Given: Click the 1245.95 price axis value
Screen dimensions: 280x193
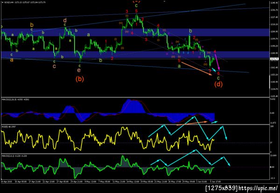Looking at the screenshot, I should point(275,3).
